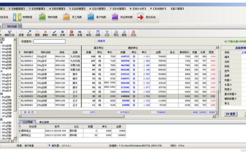Select row WL19000012
This screenshot has height=153, width=246.
coord(117,56)
